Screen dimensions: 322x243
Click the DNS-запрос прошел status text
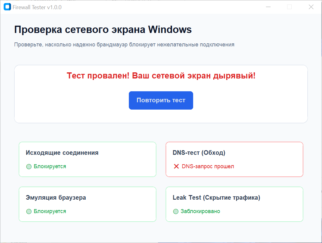click(208, 166)
